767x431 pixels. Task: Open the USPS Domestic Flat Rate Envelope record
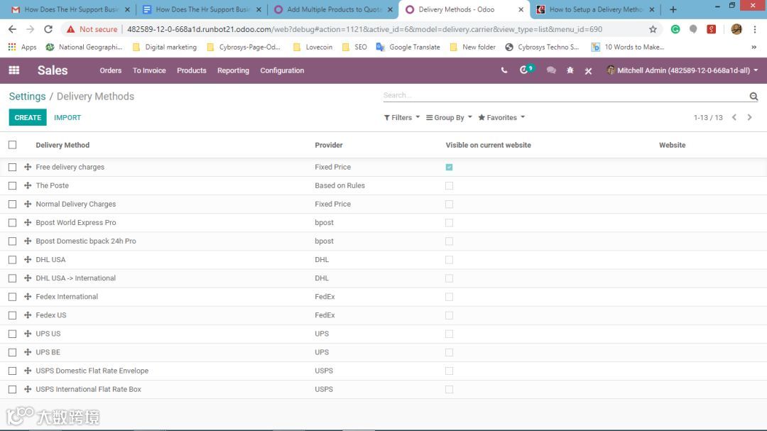92,371
